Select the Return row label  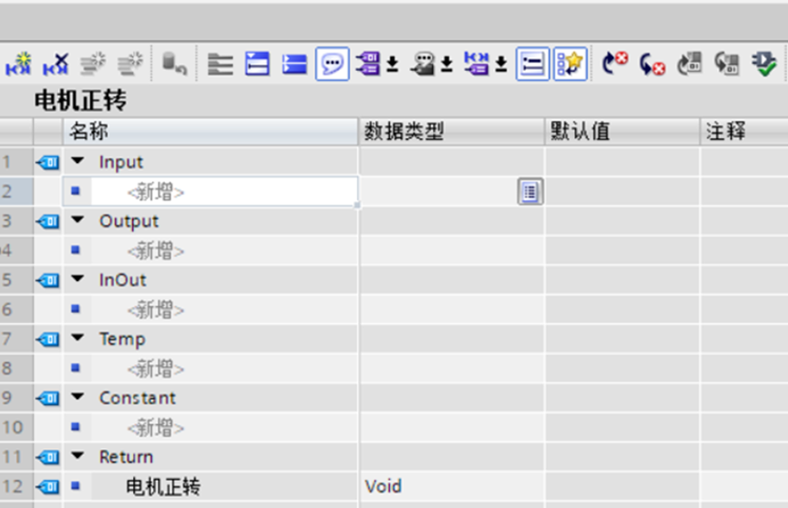(x=126, y=457)
